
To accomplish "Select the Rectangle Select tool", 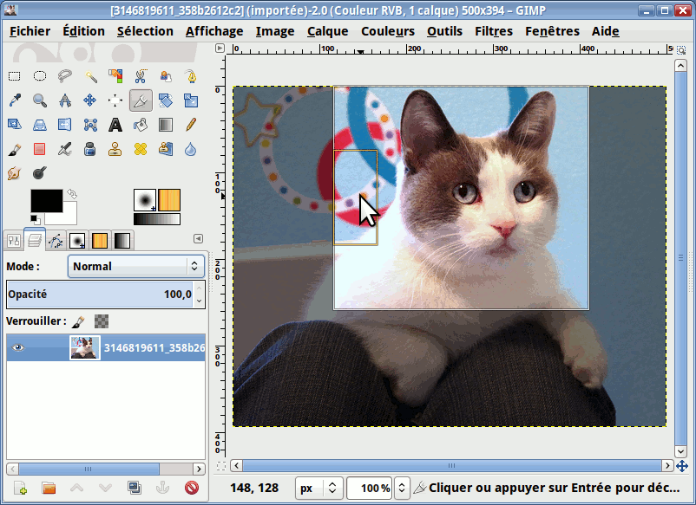I will click(x=15, y=76).
